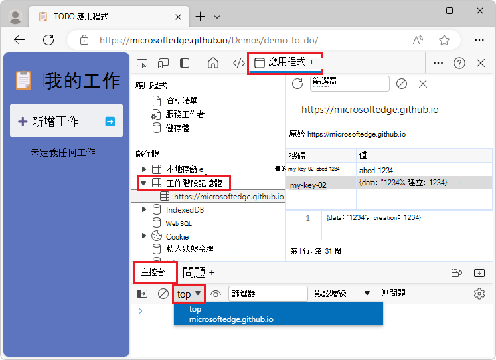Open top JavaScript context dropdown
Image resolution: width=496 pixels, height=360 pixels.
pyautogui.click(x=189, y=294)
